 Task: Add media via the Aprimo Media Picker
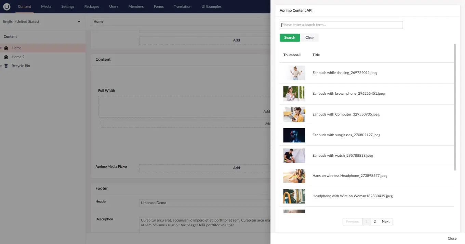[x=236, y=168]
